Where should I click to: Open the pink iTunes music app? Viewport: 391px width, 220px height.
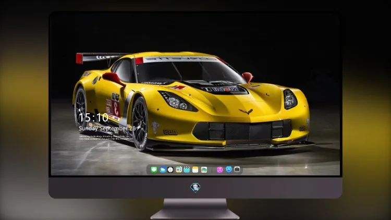(219, 169)
